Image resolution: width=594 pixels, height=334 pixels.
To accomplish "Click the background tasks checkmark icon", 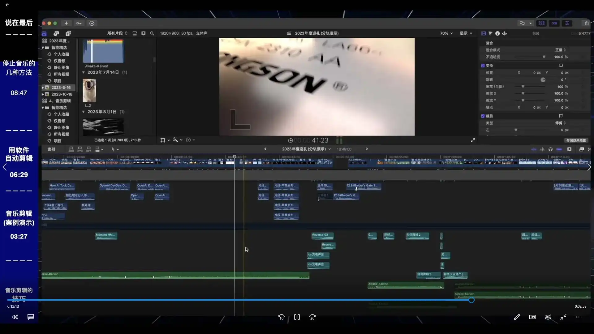I will (x=92, y=23).
